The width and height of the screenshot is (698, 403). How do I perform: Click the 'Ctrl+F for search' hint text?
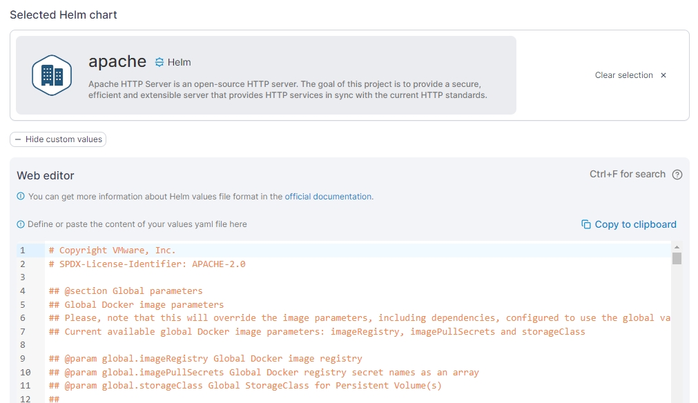click(627, 175)
